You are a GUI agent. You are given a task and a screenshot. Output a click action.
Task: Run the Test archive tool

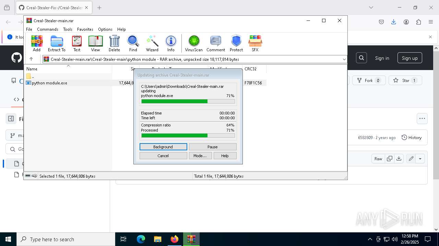77,43
